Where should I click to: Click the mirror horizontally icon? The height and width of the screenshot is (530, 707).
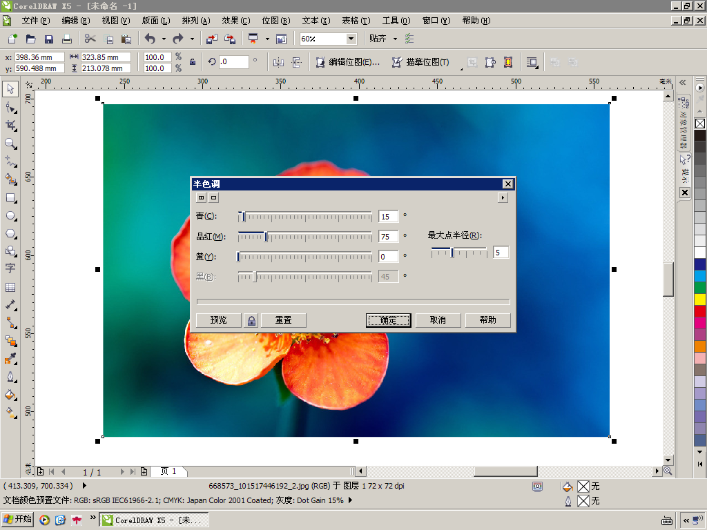(x=278, y=62)
